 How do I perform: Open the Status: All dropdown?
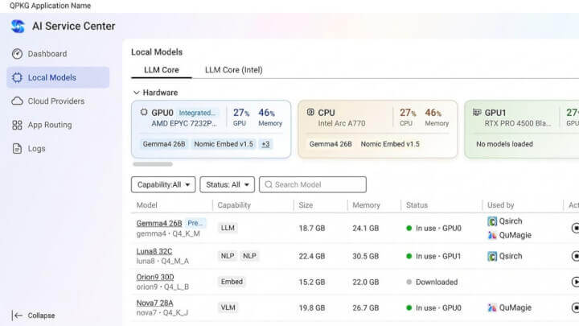pyautogui.click(x=227, y=184)
